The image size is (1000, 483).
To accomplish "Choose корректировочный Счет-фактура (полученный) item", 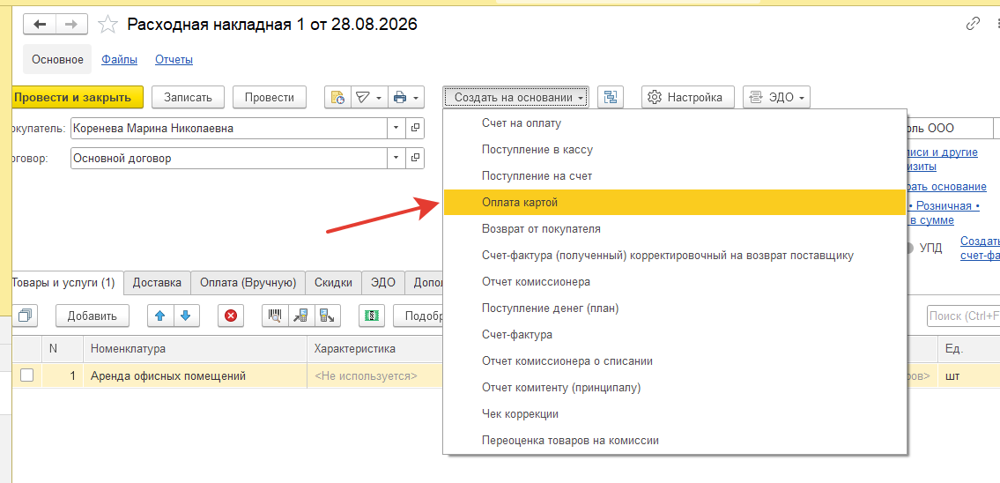I will 675,256.
